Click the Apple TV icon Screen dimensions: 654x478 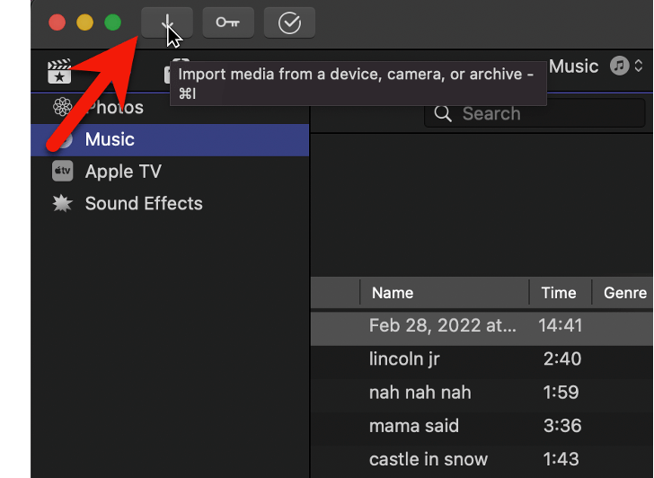[x=63, y=171]
